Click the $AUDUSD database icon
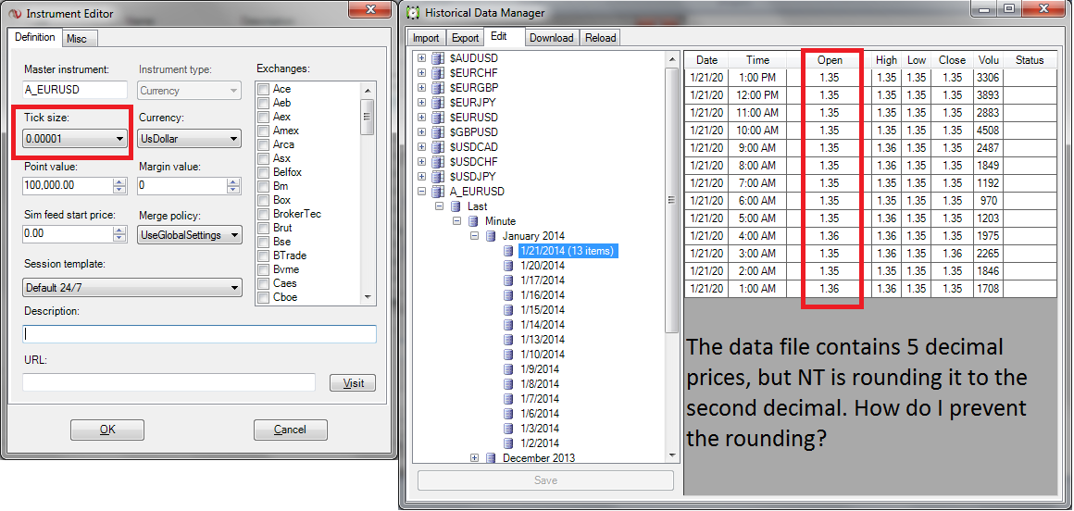Image resolution: width=1074 pixels, height=511 pixels. coord(438,59)
